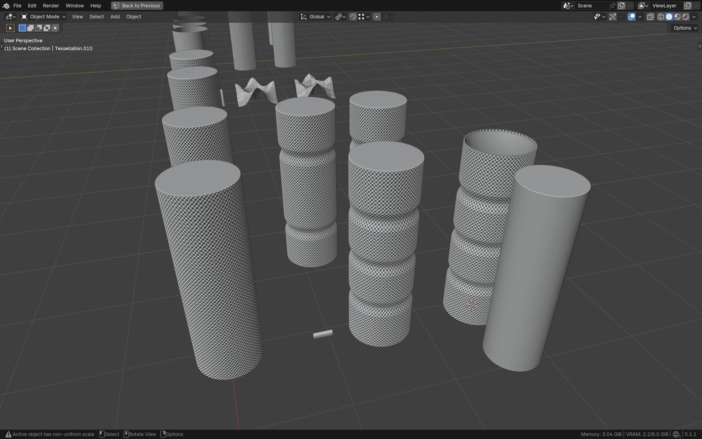Viewport: 702px width, 439px height.
Task: Open the Render menu
Action: click(x=51, y=5)
